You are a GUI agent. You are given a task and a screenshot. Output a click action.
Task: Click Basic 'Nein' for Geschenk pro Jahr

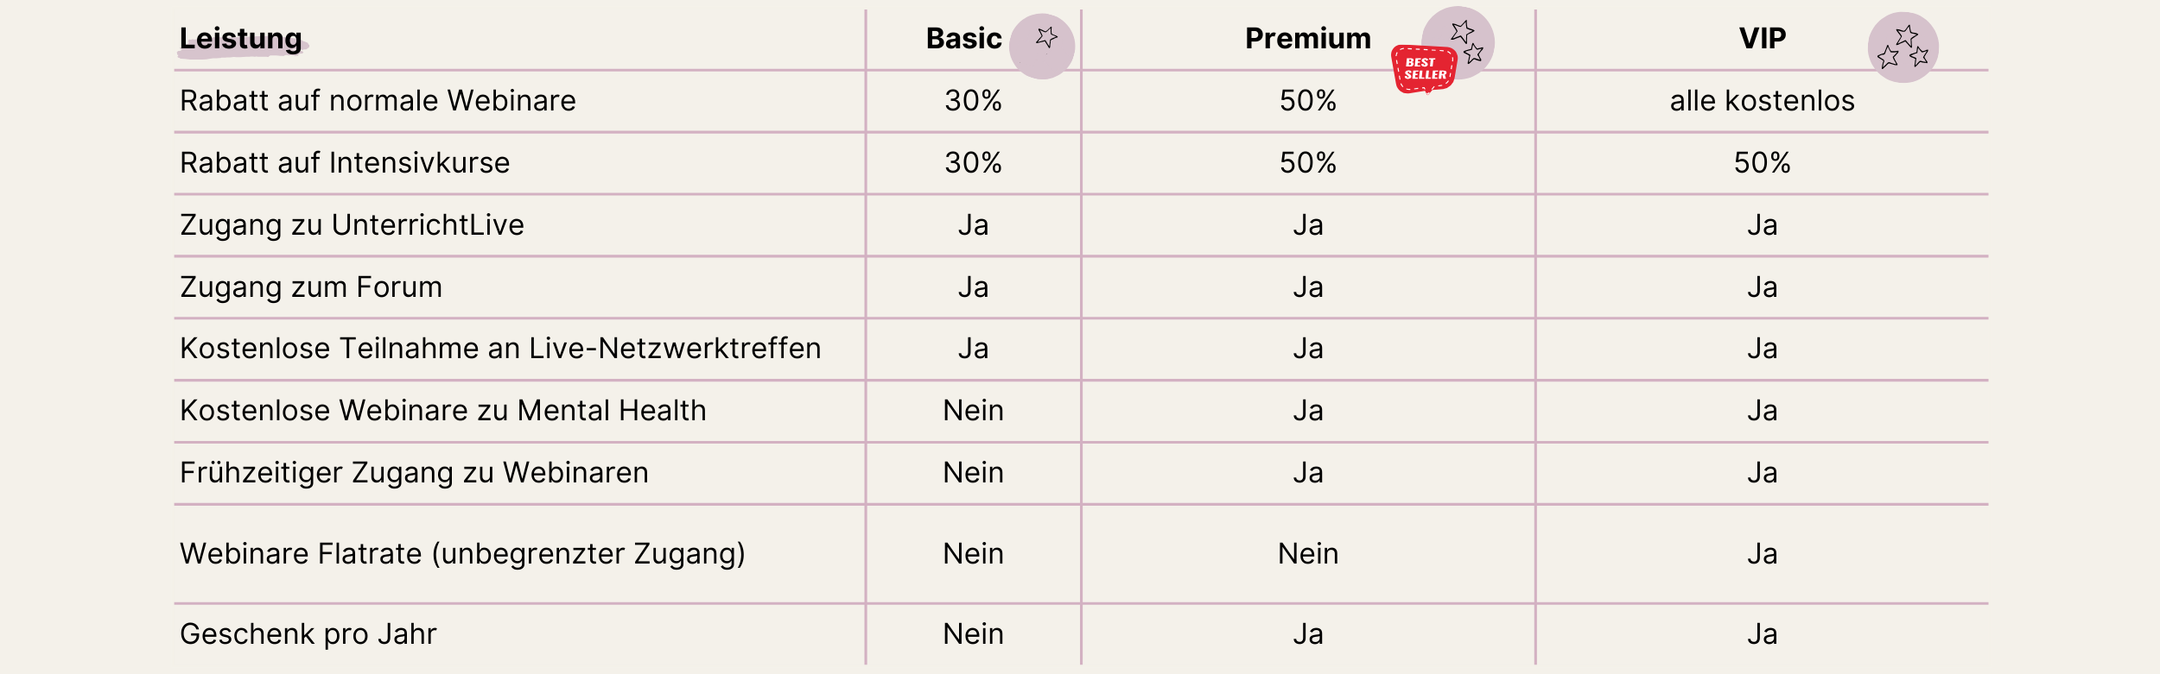(x=973, y=634)
